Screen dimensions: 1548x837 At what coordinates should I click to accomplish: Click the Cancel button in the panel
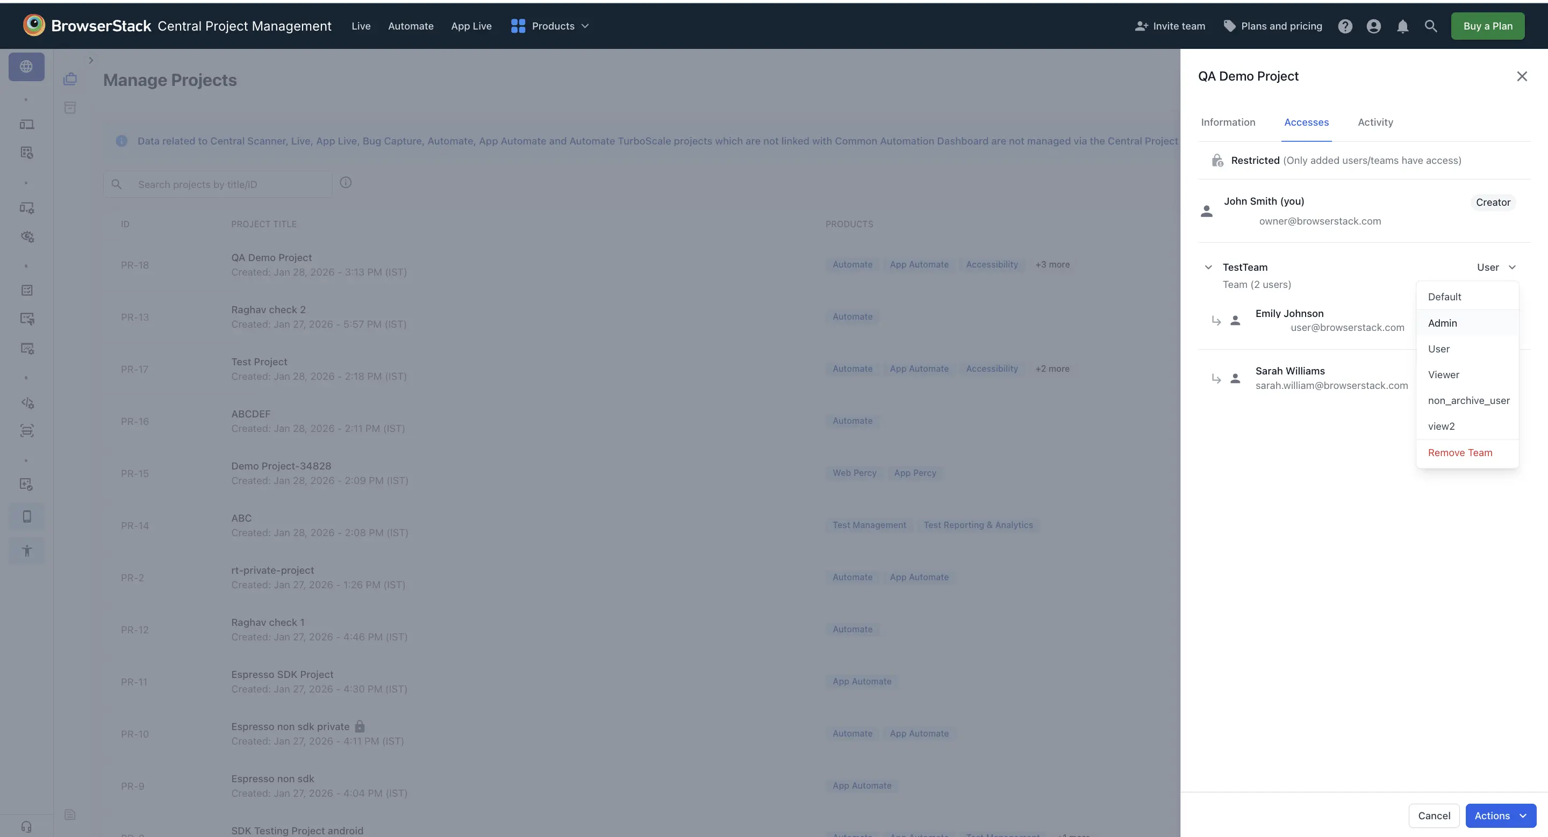click(x=1434, y=816)
